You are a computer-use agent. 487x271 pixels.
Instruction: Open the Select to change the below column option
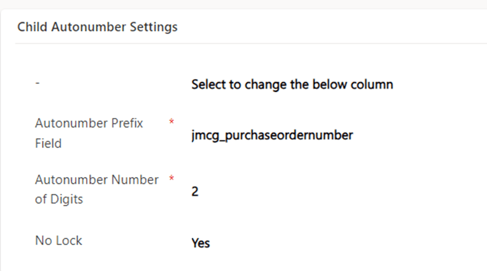(x=292, y=85)
